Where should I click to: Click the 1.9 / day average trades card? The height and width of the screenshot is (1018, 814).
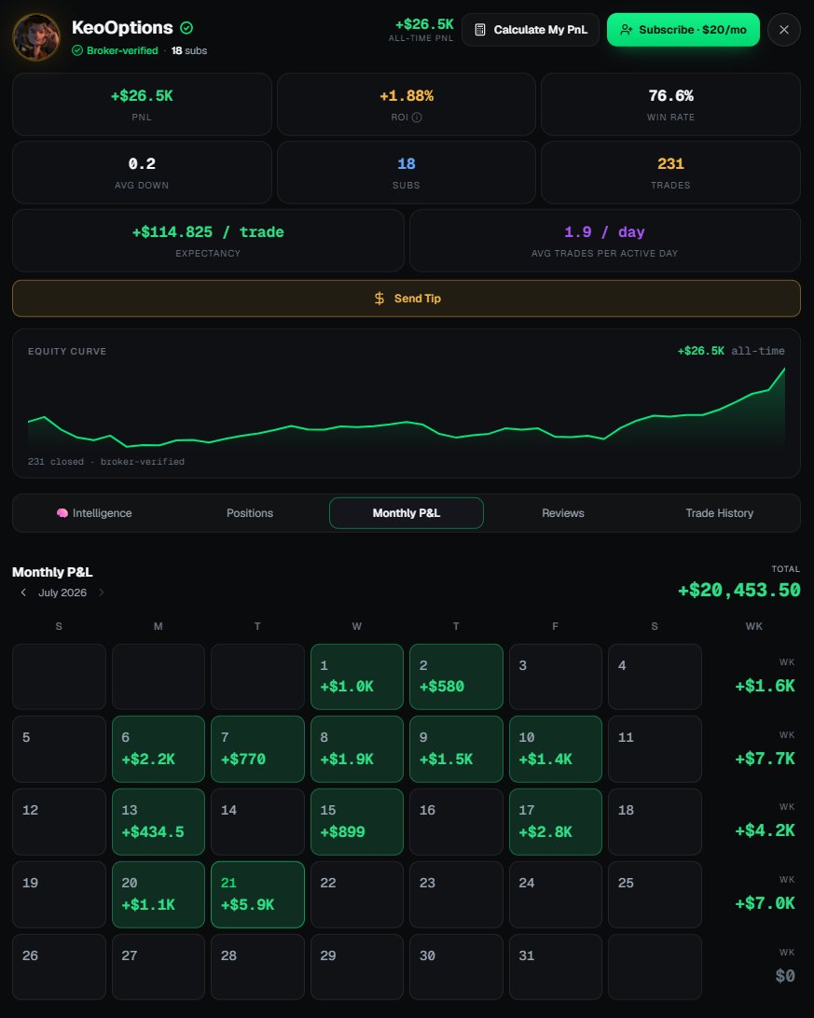604,241
